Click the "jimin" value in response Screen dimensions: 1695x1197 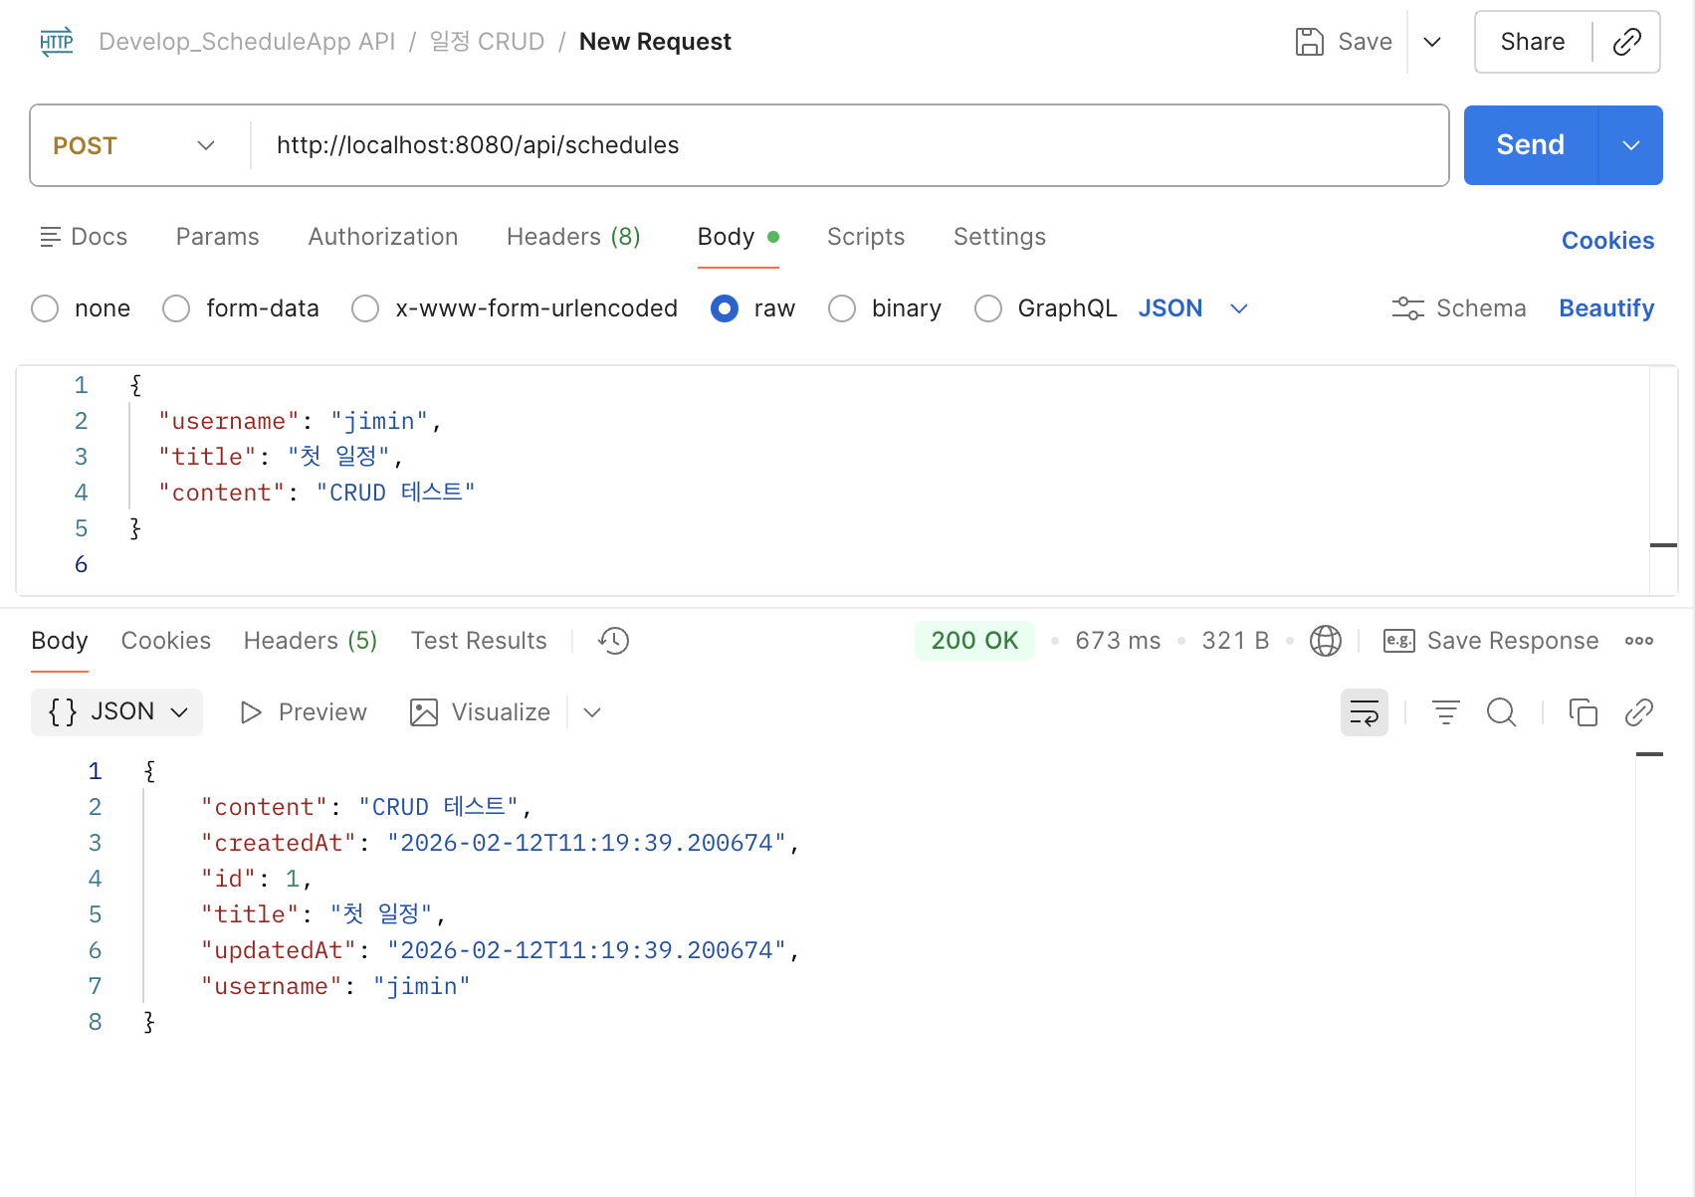coord(422,986)
